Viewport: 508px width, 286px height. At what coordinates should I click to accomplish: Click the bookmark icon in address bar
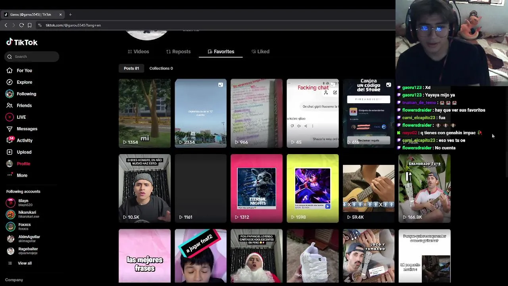(x=30, y=25)
